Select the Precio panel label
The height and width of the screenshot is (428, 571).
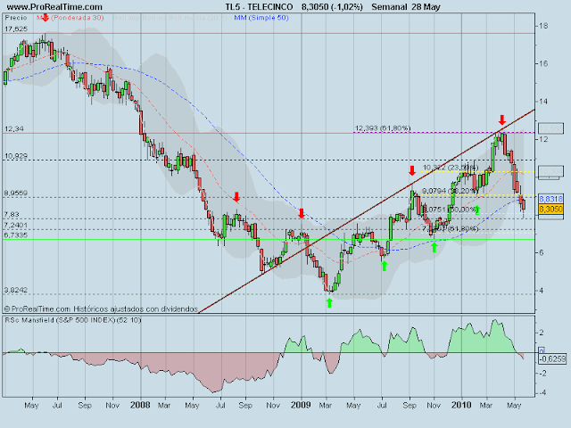pos(16,18)
